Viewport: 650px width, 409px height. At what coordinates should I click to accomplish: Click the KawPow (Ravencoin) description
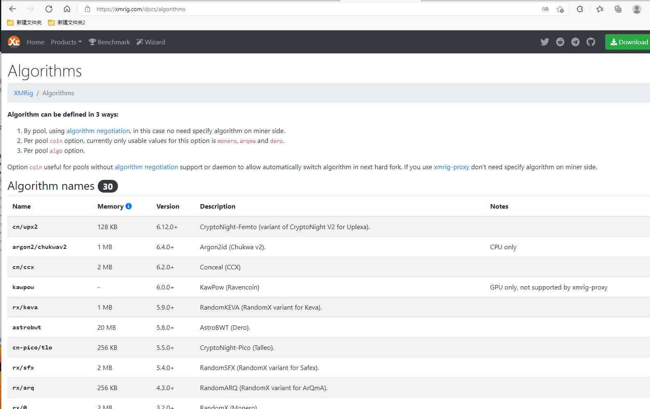(x=230, y=287)
